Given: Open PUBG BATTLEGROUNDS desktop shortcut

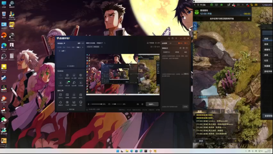Looking at the screenshot, I should click(12, 36).
